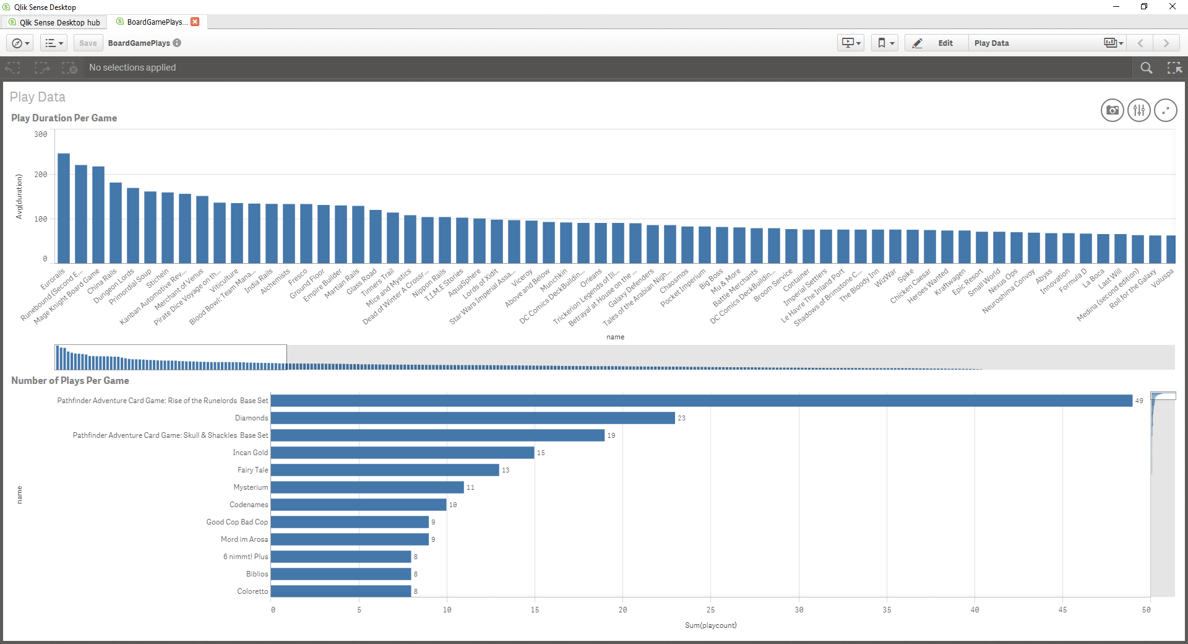Open smart search magnifier

[x=1147, y=67]
